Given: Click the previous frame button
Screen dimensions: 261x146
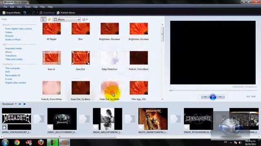Looking at the screenshot, I should 205,97.
